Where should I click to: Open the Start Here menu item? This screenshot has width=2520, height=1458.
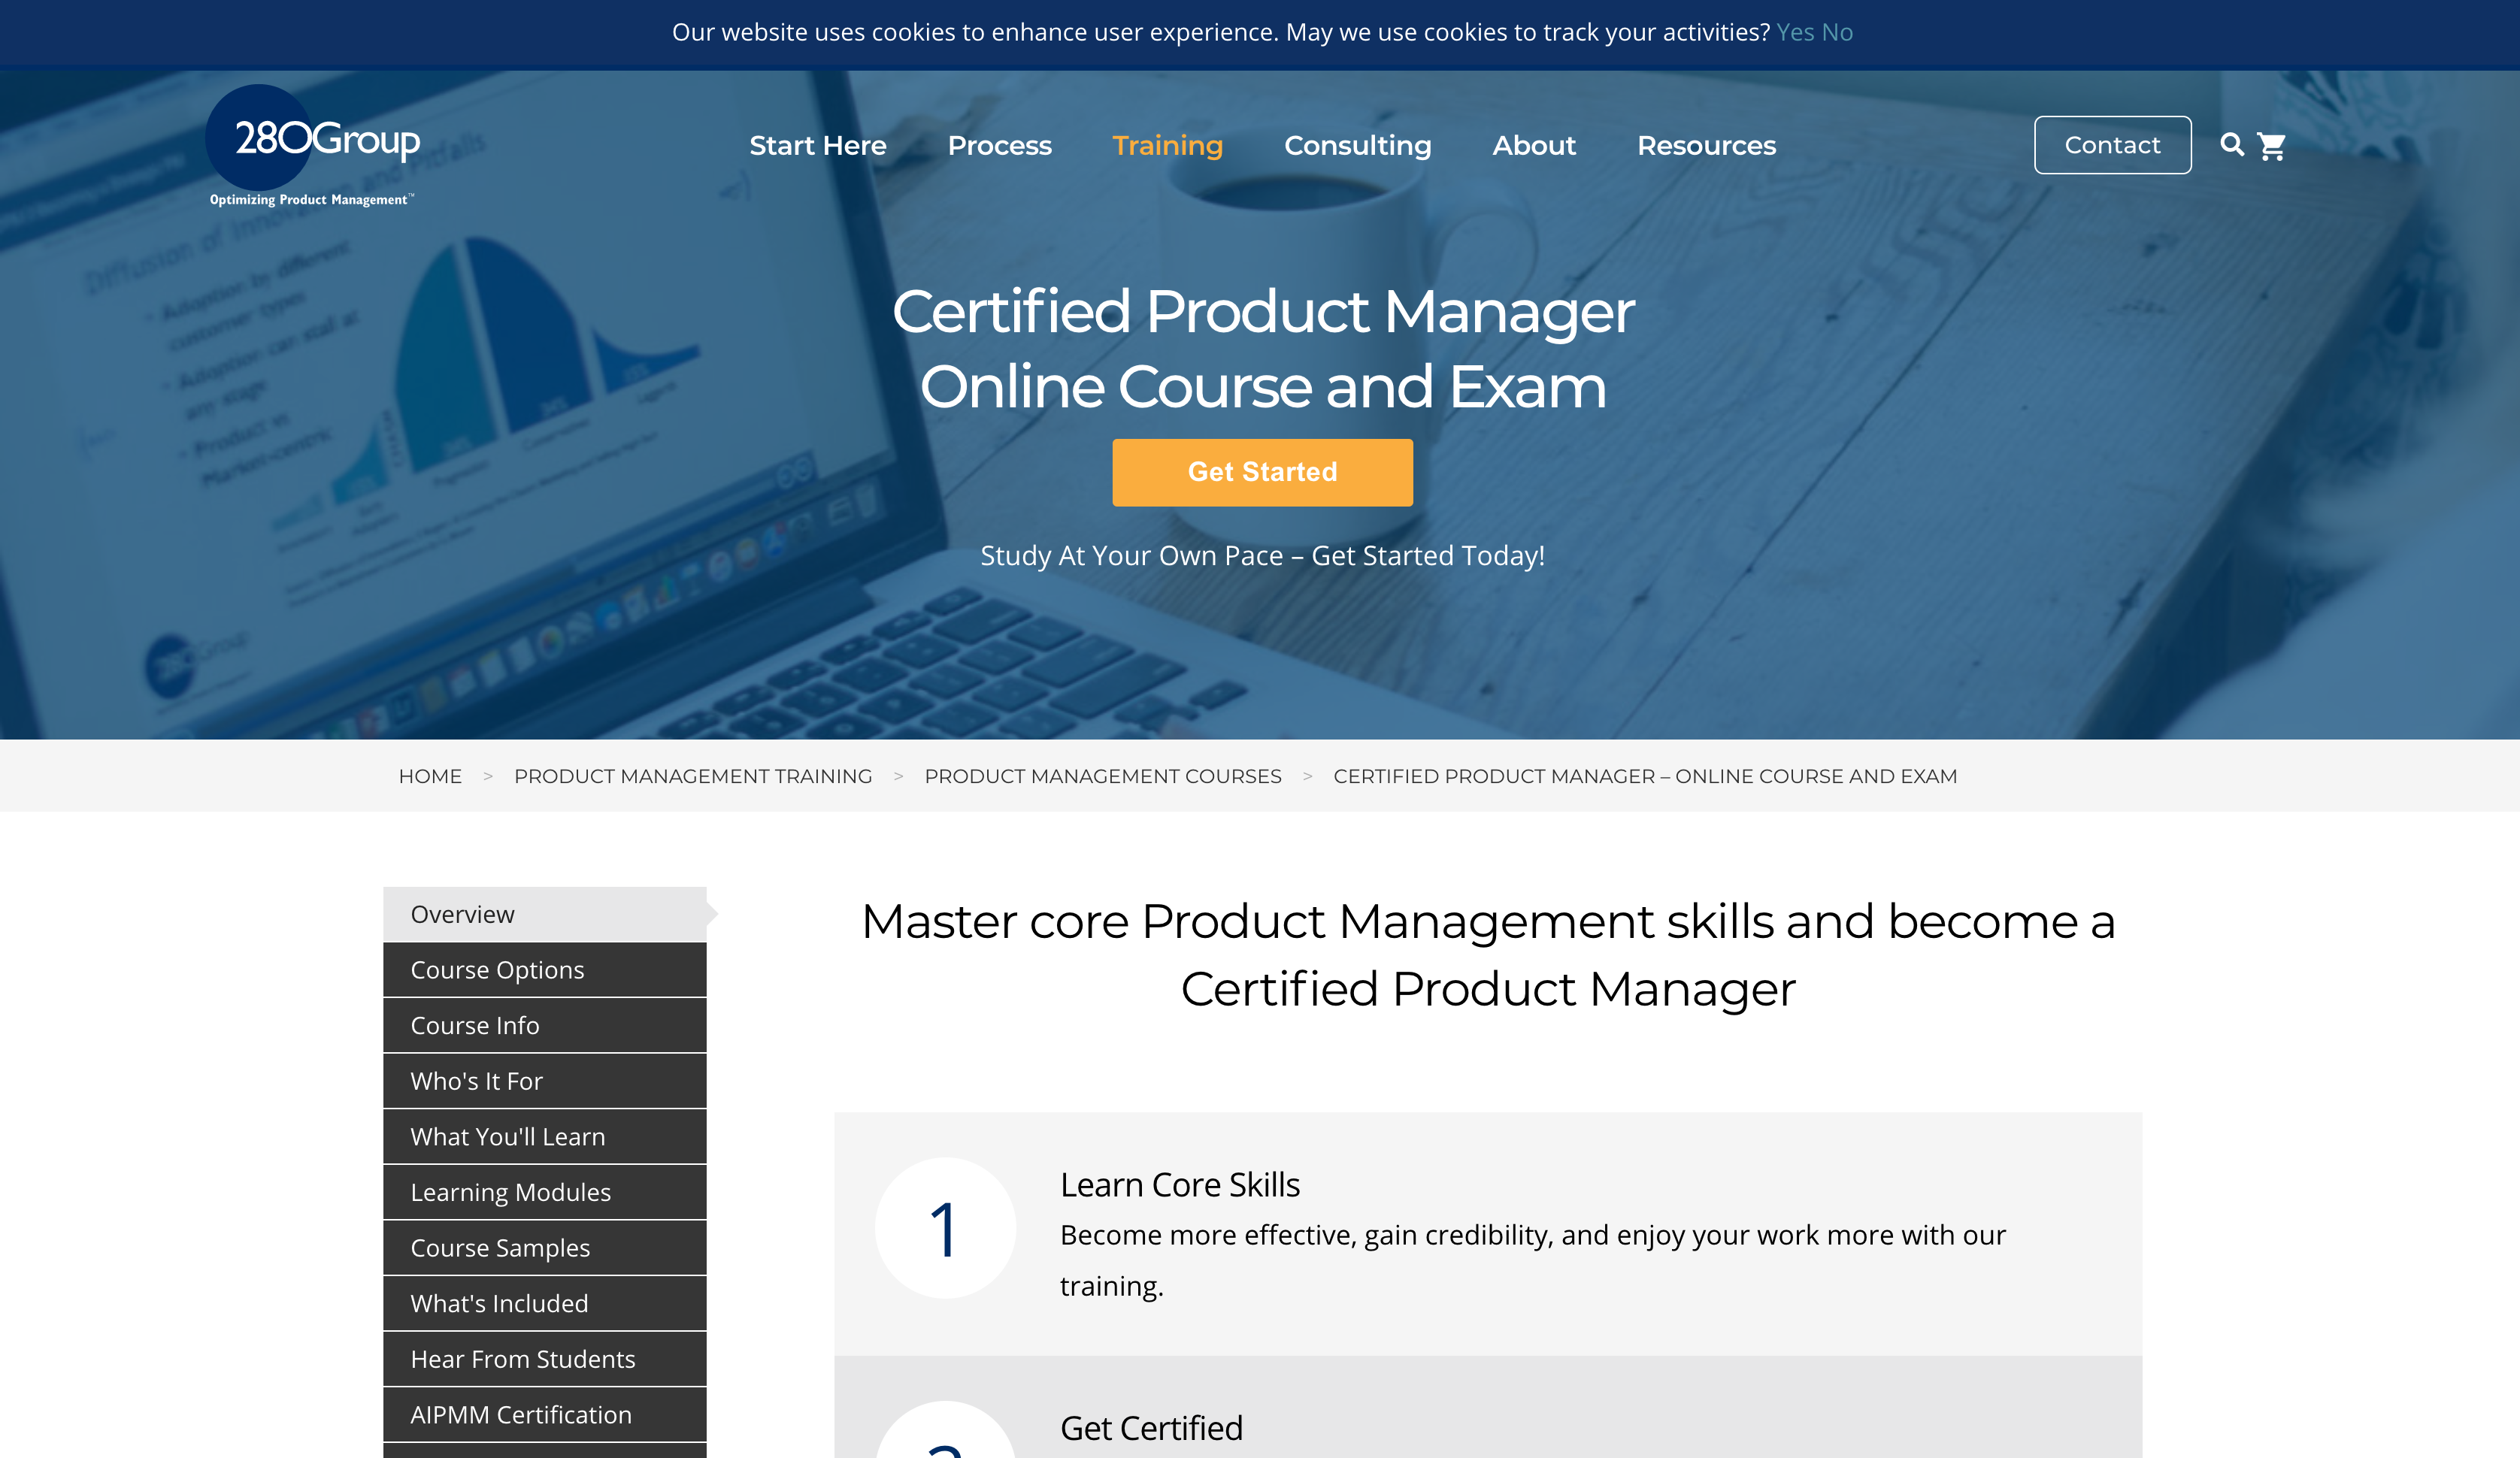(817, 145)
